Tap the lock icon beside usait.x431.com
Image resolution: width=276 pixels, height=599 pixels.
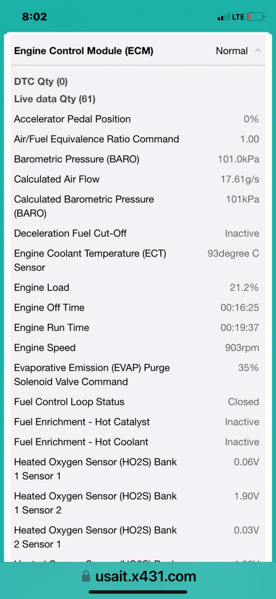pyautogui.click(x=86, y=576)
